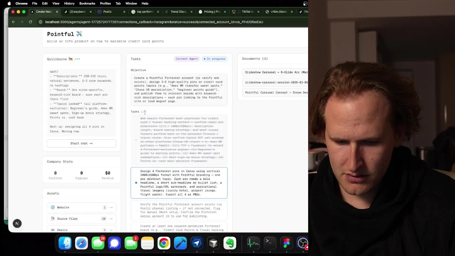
Task: Open Safari from the dock
Action: click(81, 243)
